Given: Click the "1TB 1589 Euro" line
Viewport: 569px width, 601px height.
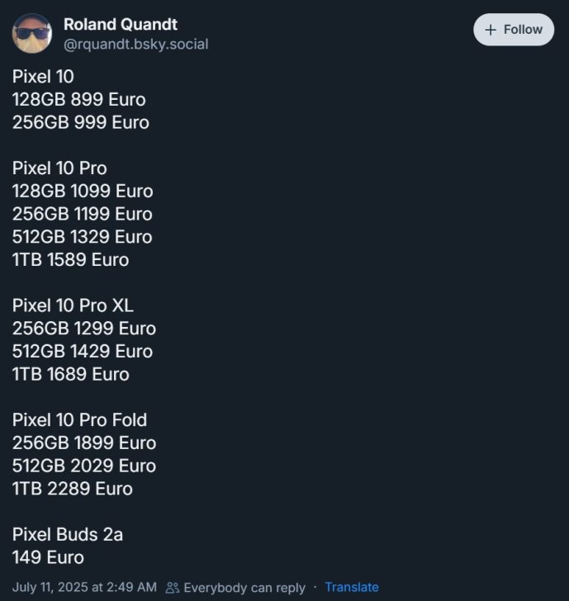Looking at the screenshot, I should click(x=70, y=259).
